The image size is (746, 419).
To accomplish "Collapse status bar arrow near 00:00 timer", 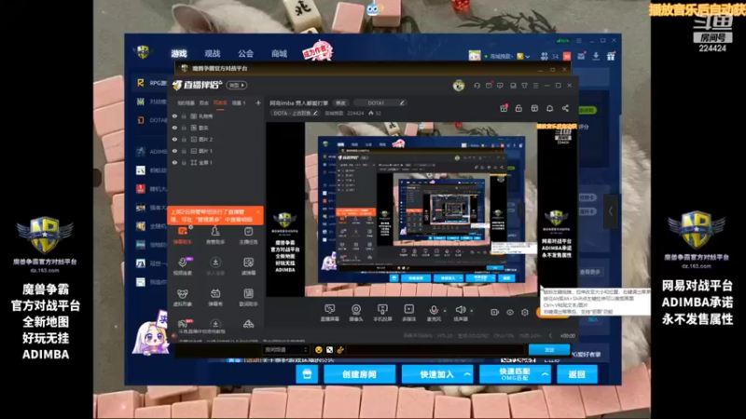I will (550, 335).
